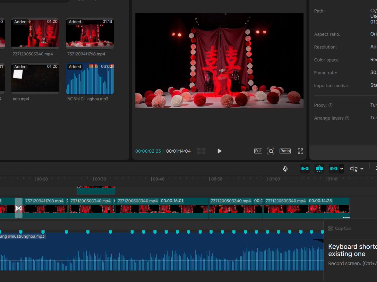This screenshot has height=282, width=377.
Task: Open the Ratio options in the preview
Action: 285,151
